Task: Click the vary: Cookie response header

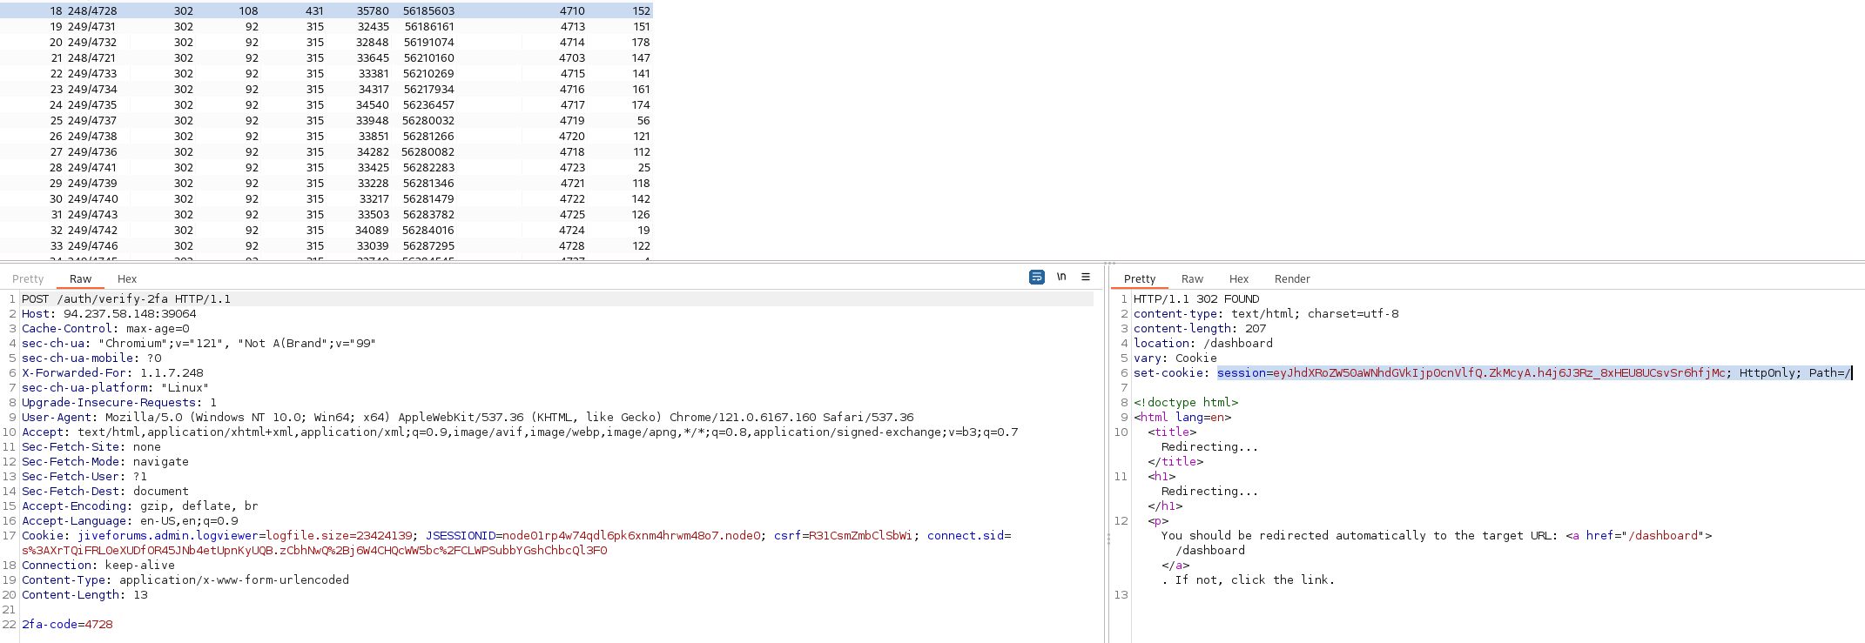Action: tap(1175, 358)
